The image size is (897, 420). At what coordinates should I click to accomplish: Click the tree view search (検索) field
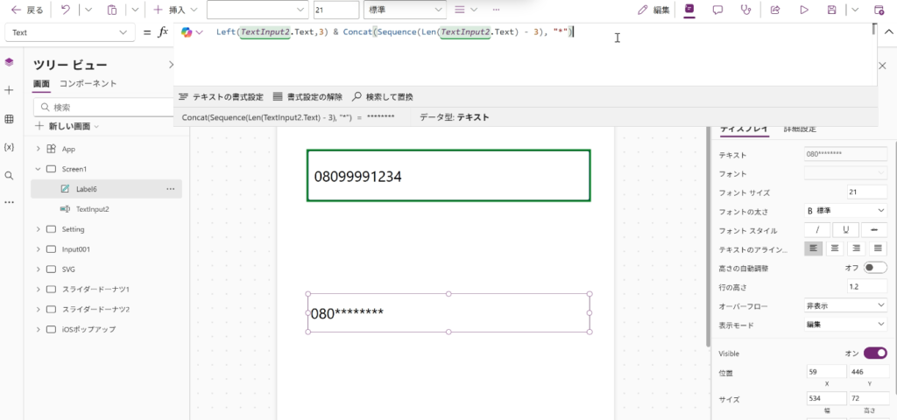105,108
